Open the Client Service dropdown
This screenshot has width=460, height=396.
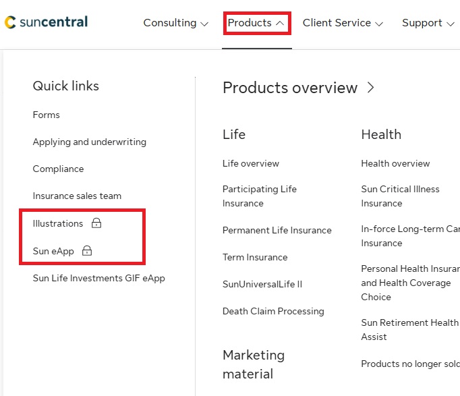tap(343, 23)
